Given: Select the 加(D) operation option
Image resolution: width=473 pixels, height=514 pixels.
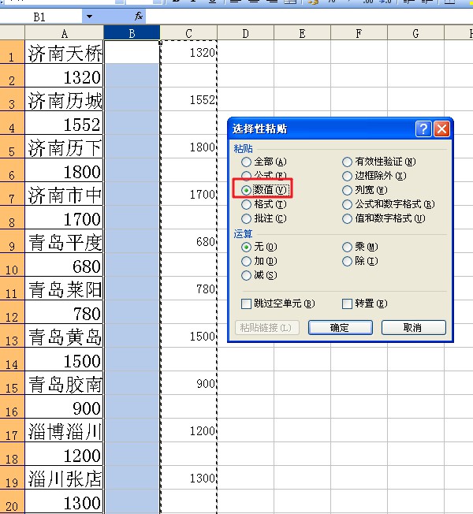Looking at the screenshot, I should [259, 261].
